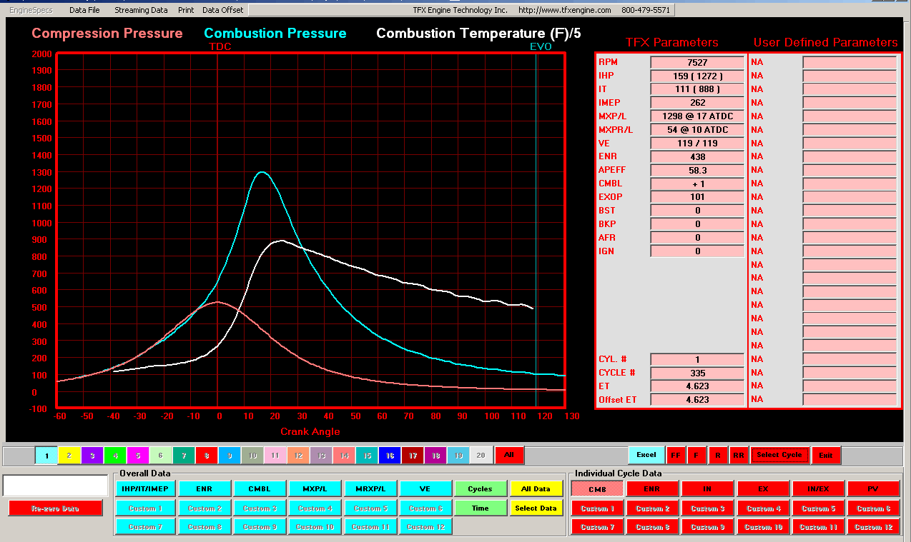Fast-forward cycles with the FF button
911x542 pixels.
pos(675,455)
